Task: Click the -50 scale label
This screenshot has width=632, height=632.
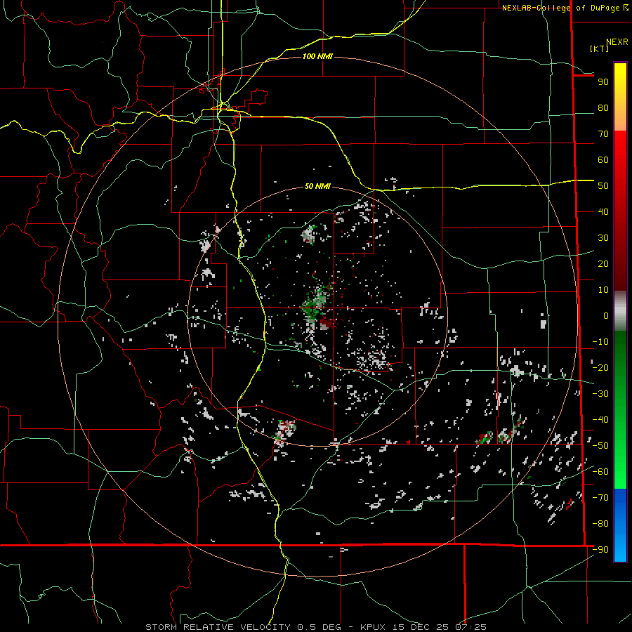Action: pyautogui.click(x=600, y=446)
